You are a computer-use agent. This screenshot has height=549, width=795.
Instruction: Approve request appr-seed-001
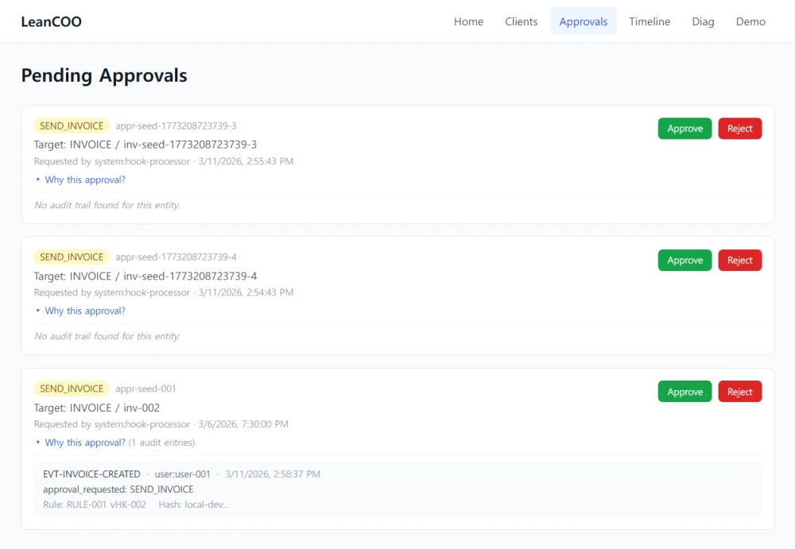(684, 392)
